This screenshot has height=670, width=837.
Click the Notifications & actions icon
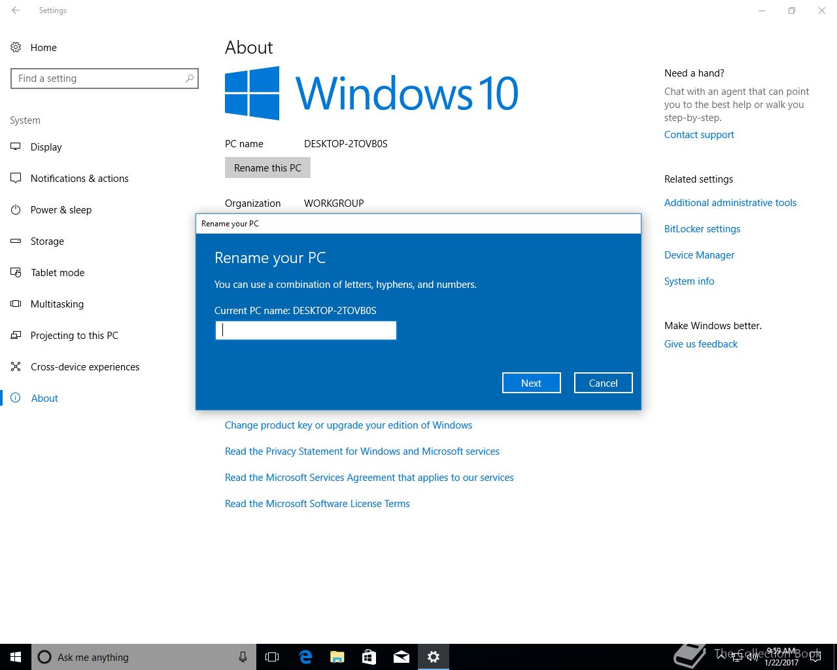coord(16,178)
